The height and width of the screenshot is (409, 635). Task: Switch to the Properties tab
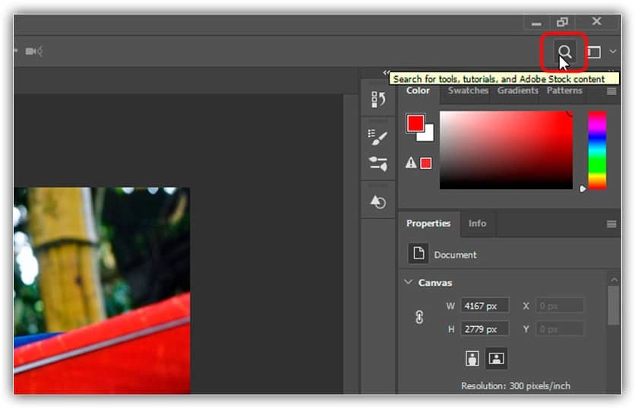pyautogui.click(x=428, y=224)
